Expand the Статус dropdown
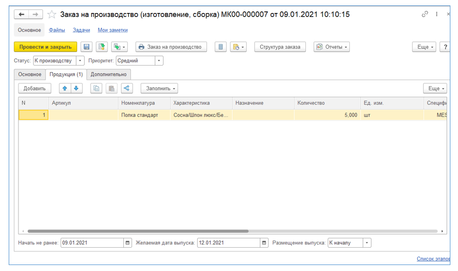Image resolution: width=458 pixels, height=271 pixels. [80, 61]
